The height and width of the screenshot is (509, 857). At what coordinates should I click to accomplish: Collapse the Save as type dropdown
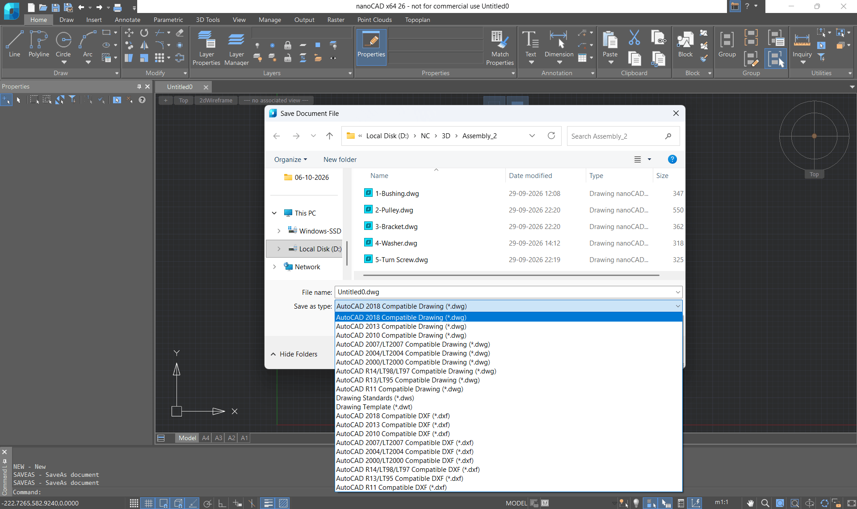pyautogui.click(x=677, y=306)
